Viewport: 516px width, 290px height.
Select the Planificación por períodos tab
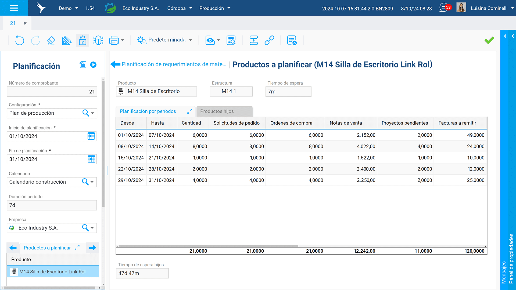pyautogui.click(x=148, y=111)
